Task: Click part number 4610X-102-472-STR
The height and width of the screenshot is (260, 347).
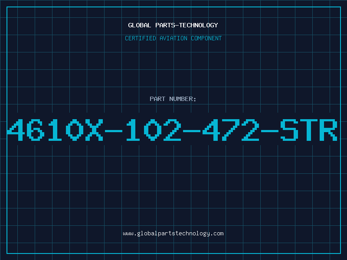Action: point(172,130)
